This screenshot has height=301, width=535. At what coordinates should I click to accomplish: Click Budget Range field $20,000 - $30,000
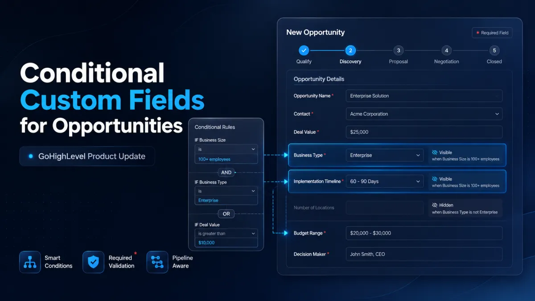pos(424,233)
